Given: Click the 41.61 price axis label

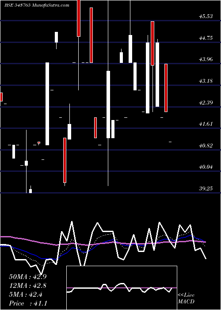Looking at the screenshot, I should 206,124.
